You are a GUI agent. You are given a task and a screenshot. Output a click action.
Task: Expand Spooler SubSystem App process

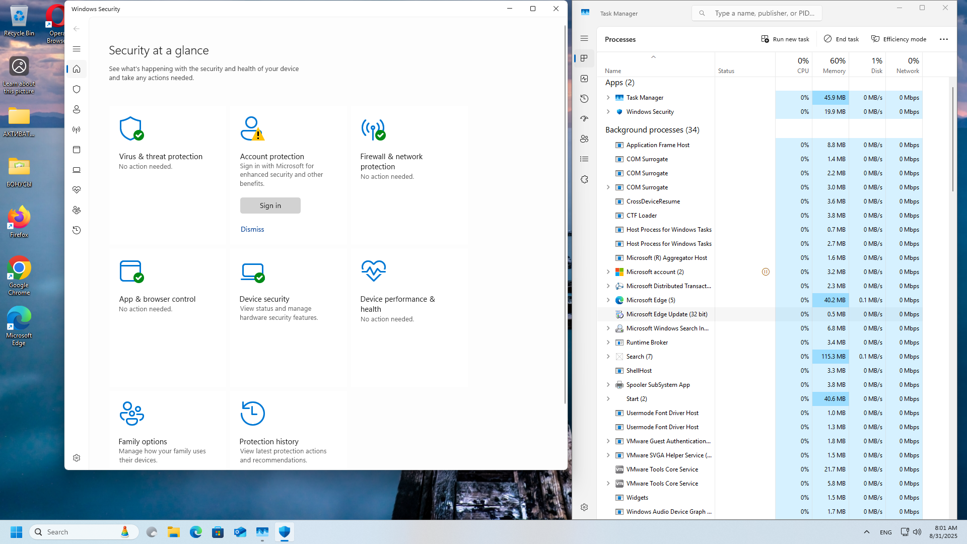click(608, 385)
